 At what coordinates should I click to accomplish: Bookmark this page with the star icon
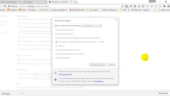click(x=122, y=6)
